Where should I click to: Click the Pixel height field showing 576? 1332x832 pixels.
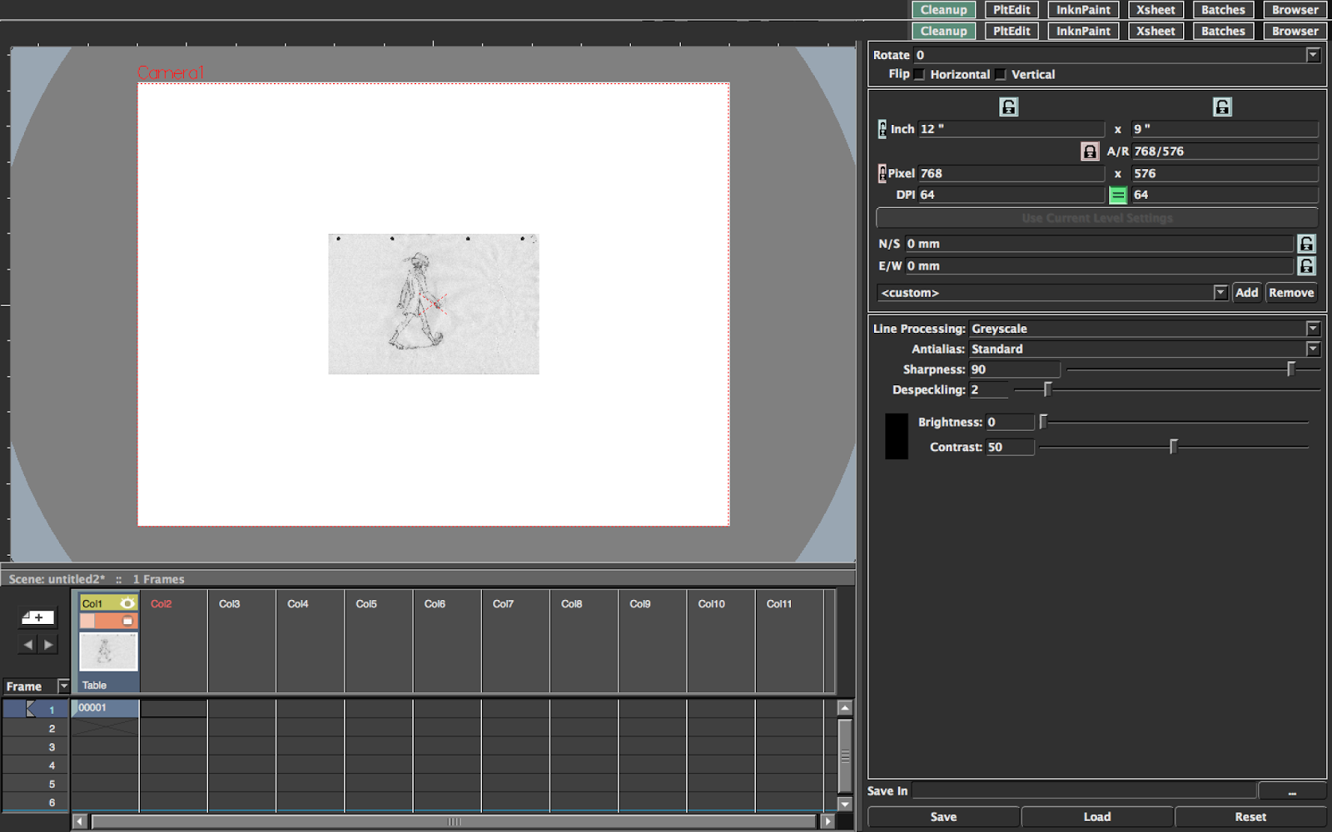pos(1225,173)
